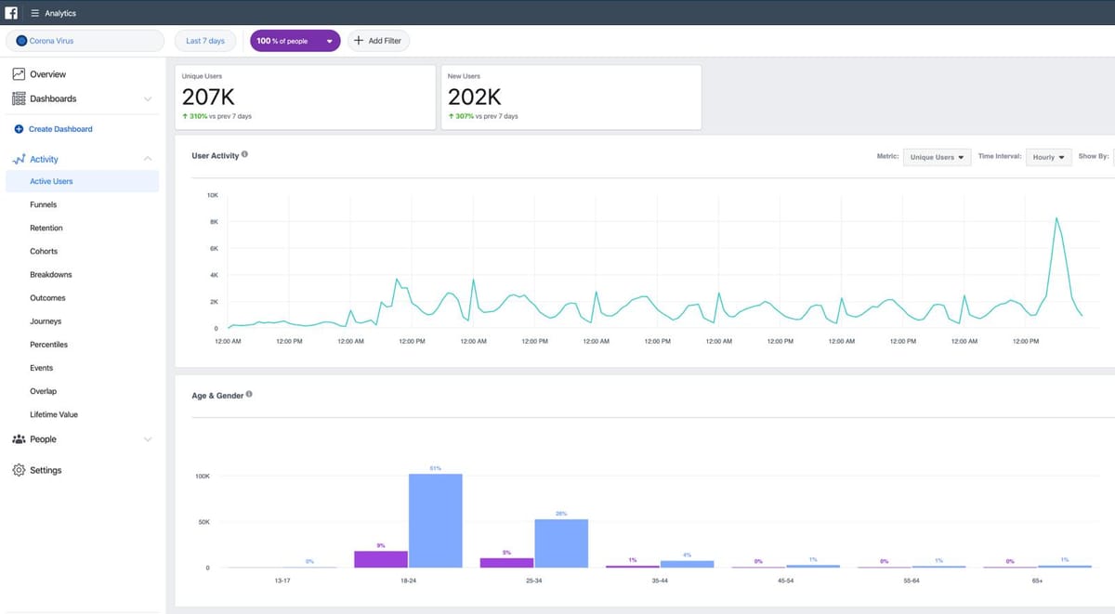Viewport: 1115px width, 614px height.
Task: Click the Overview chart icon
Action: click(x=19, y=74)
